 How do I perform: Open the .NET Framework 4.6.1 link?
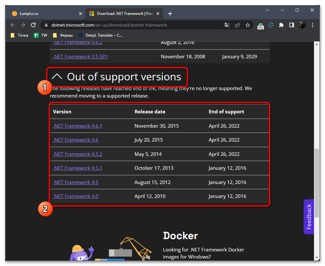(78, 126)
